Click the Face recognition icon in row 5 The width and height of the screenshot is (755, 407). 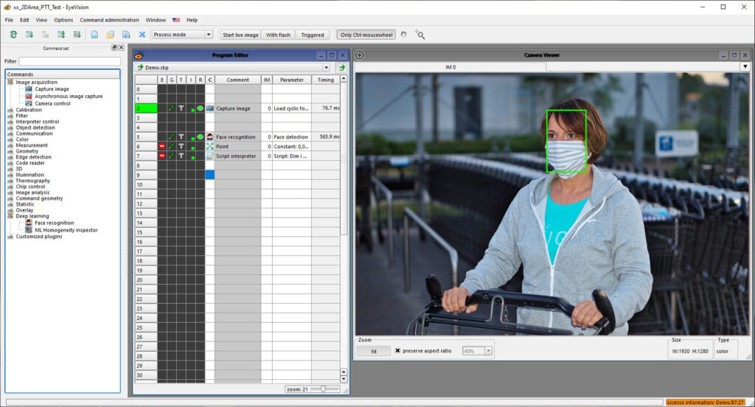coord(210,137)
